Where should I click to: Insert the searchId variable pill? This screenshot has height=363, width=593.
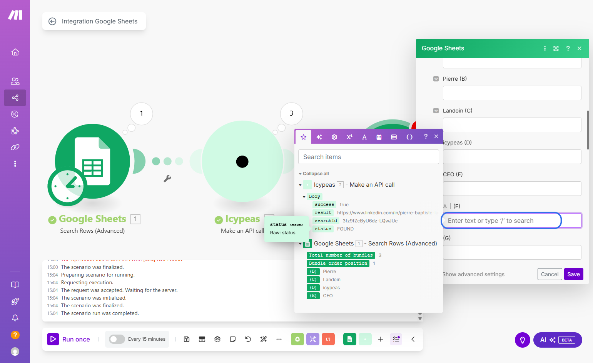point(326,221)
